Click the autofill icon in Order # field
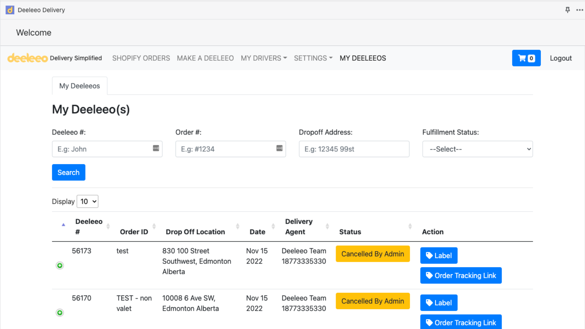The width and height of the screenshot is (585, 329). [x=279, y=148]
